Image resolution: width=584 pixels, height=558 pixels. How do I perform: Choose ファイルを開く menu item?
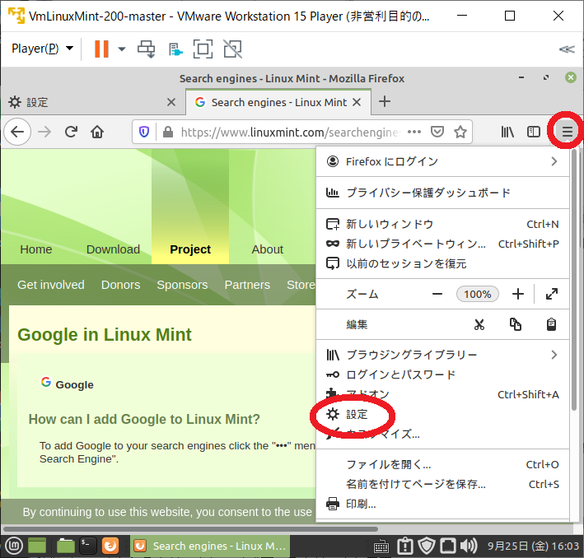pos(442,464)
